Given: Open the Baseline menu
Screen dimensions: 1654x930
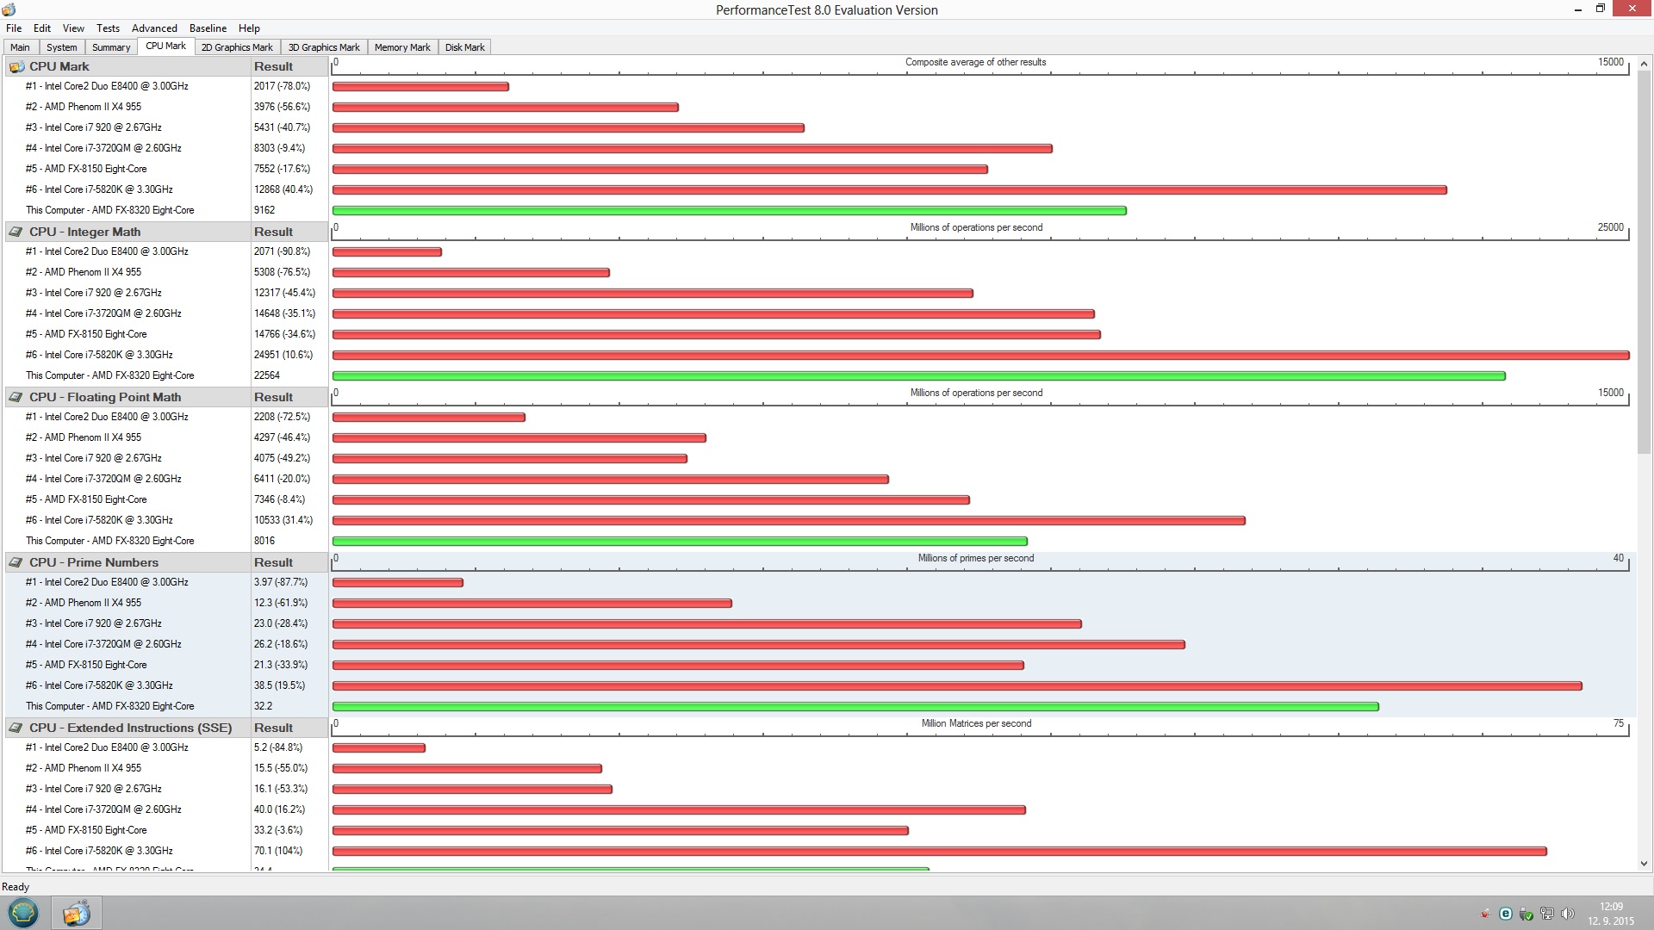Looking at the screenshot, I should (x=208, y=28).
